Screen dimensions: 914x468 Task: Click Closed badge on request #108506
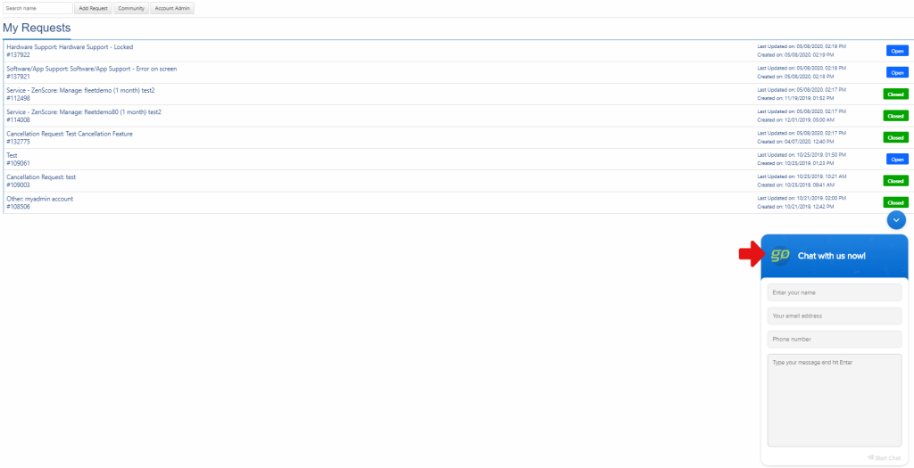pos(895,202)
